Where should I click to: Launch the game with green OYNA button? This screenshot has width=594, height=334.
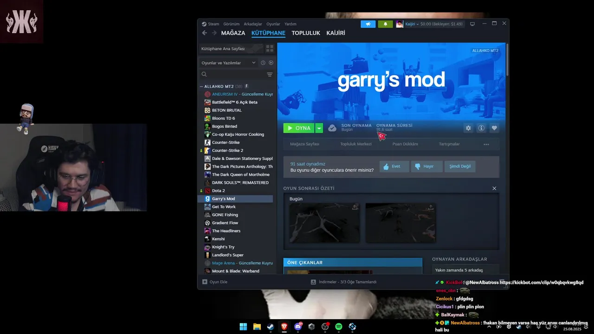click(299, 128)
